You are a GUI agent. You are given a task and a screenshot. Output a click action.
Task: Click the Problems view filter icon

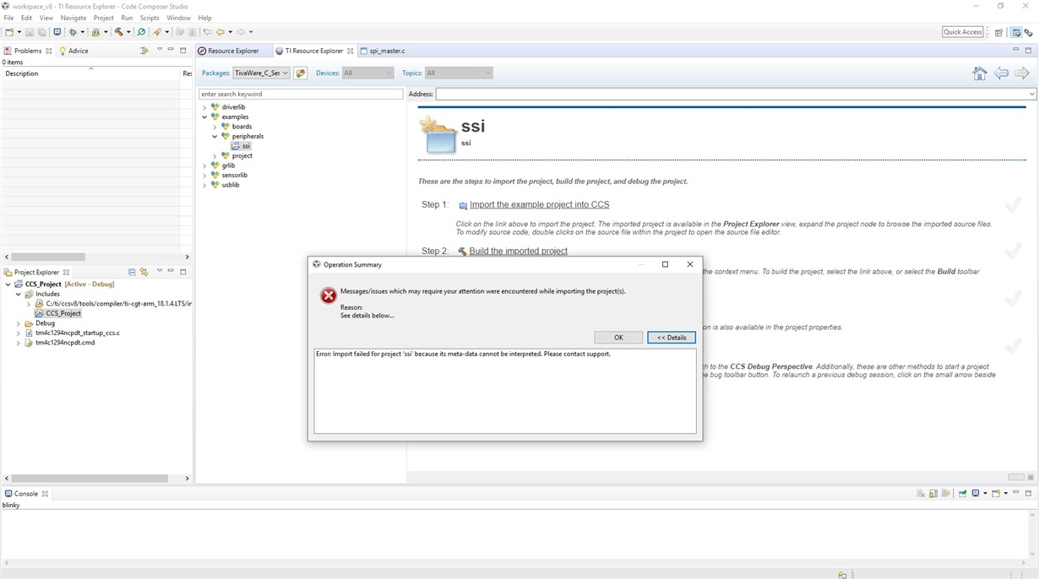pos(144,51)
